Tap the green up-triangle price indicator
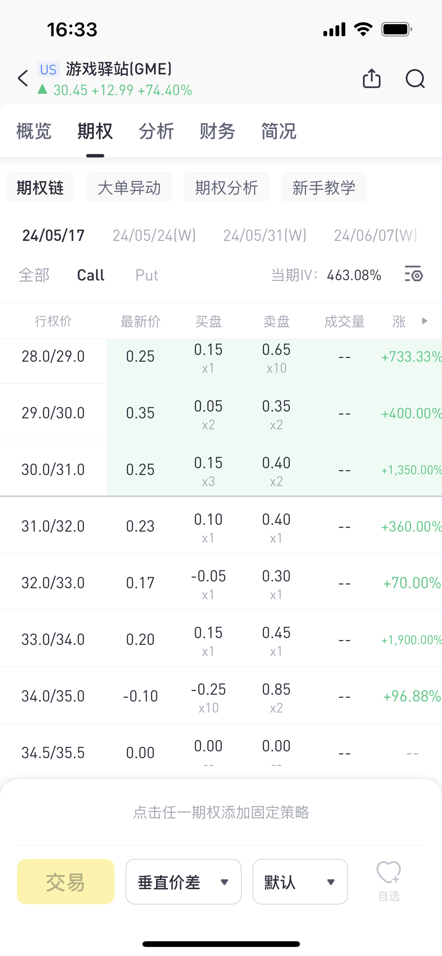The image size is (442, 956). [x=42, y=89]
